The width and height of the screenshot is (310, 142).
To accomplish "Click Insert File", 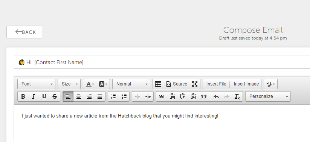I will [x=216, y=84].
